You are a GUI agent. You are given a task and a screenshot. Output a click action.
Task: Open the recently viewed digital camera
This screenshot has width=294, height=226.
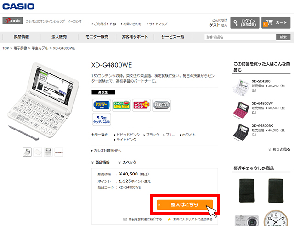pos(247,220)
